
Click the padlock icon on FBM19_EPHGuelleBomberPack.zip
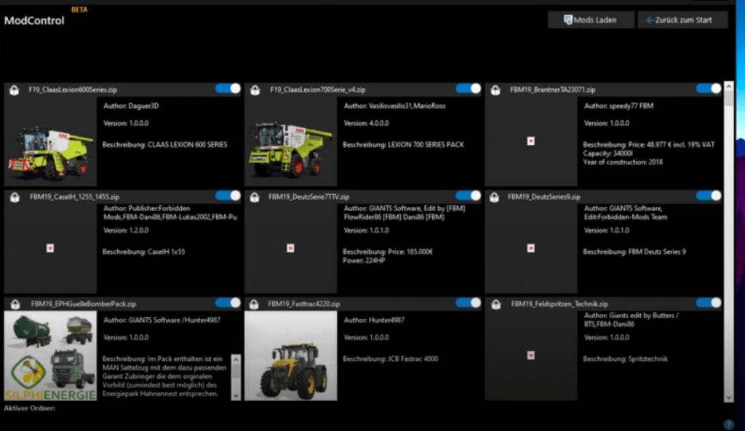point(15,302)
